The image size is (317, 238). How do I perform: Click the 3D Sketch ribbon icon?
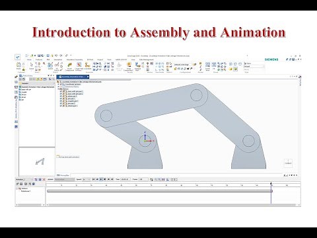click(57, 65)
